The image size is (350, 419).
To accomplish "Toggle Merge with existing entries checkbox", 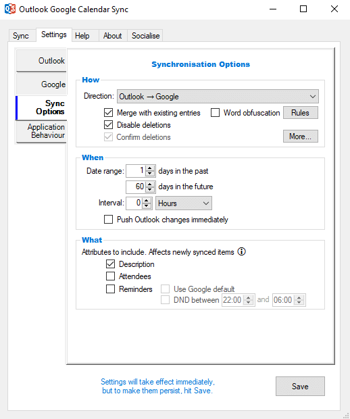I will (x=108, y=112).
